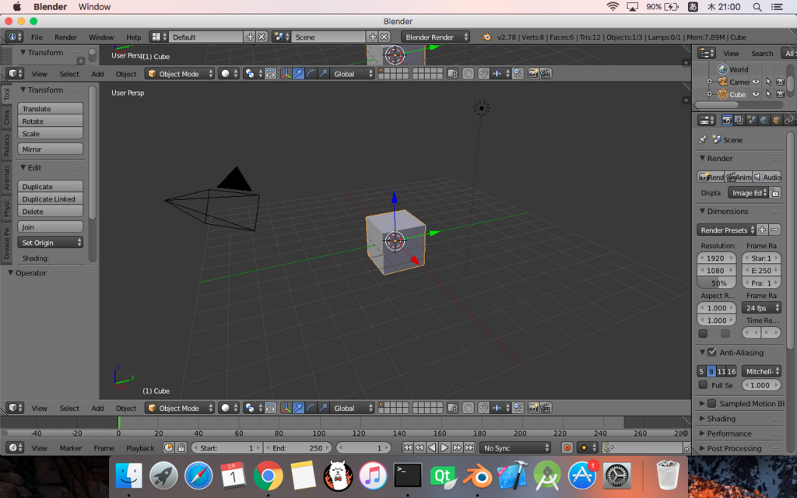Viewport: 797px width, 498px height.
Task: Open Spotlight search in macOS menu bar
Action: coord(757,6)
